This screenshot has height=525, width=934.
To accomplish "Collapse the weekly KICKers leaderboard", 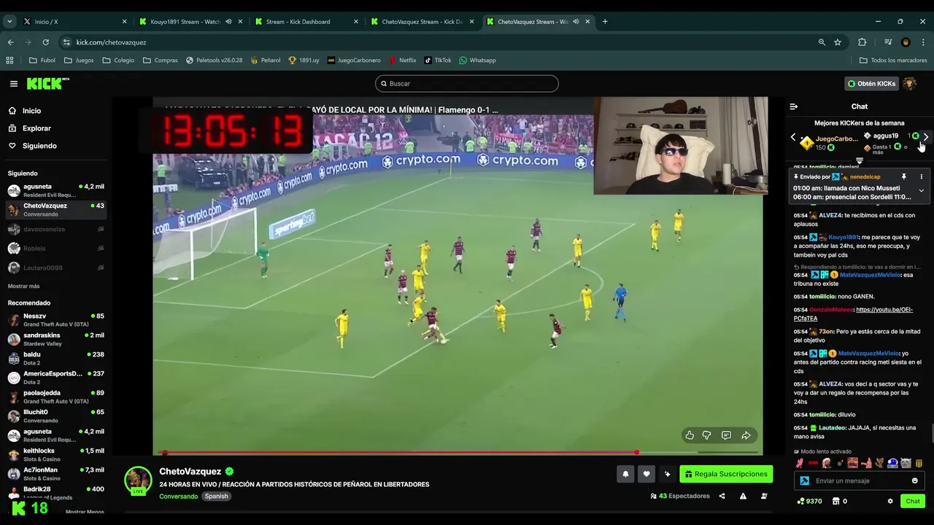I will 860,160.
